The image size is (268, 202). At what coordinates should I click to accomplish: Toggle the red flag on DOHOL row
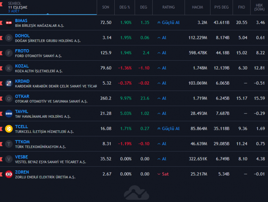coord(1,38)
